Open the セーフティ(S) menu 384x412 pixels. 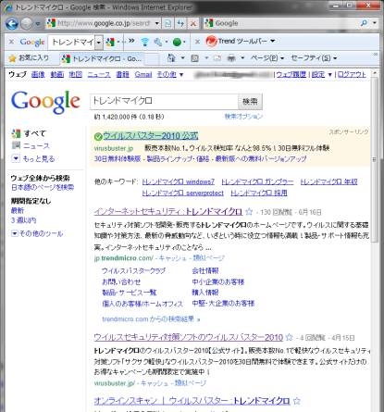point(314,58)
